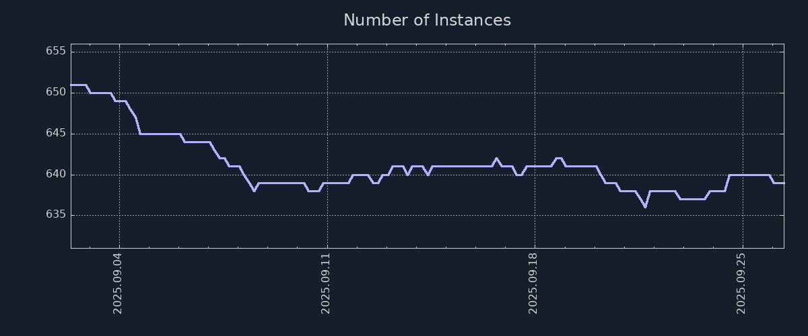Screen dimensions: 808x336
Task: Select the 2025.09.25 date label
Action: pos(741,283)
